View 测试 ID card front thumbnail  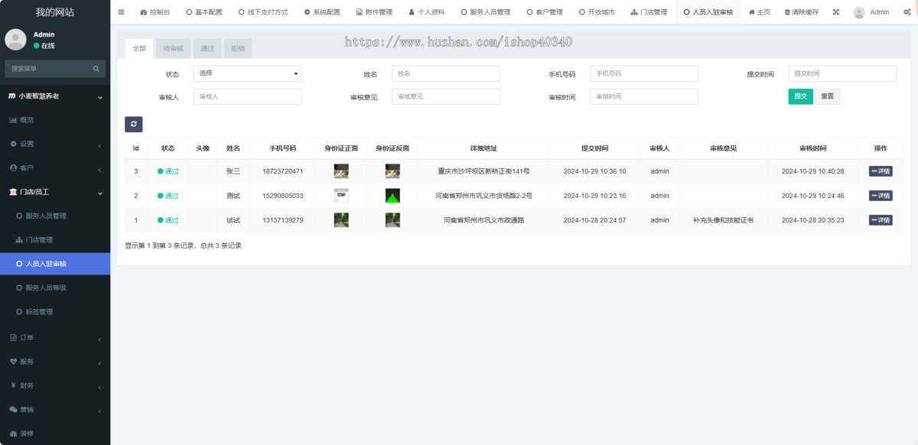[341, 196]
